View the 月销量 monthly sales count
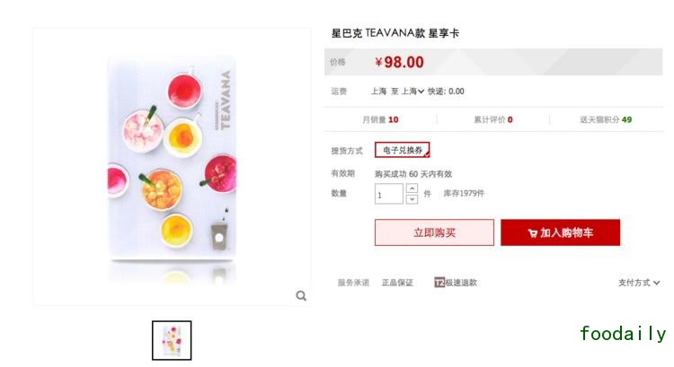674x367 pixels. tap(380, 119)
